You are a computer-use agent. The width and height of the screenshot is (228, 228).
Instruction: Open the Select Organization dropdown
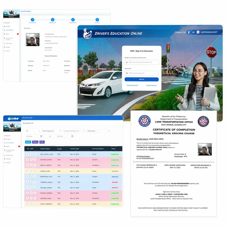[x=51, y=131]
